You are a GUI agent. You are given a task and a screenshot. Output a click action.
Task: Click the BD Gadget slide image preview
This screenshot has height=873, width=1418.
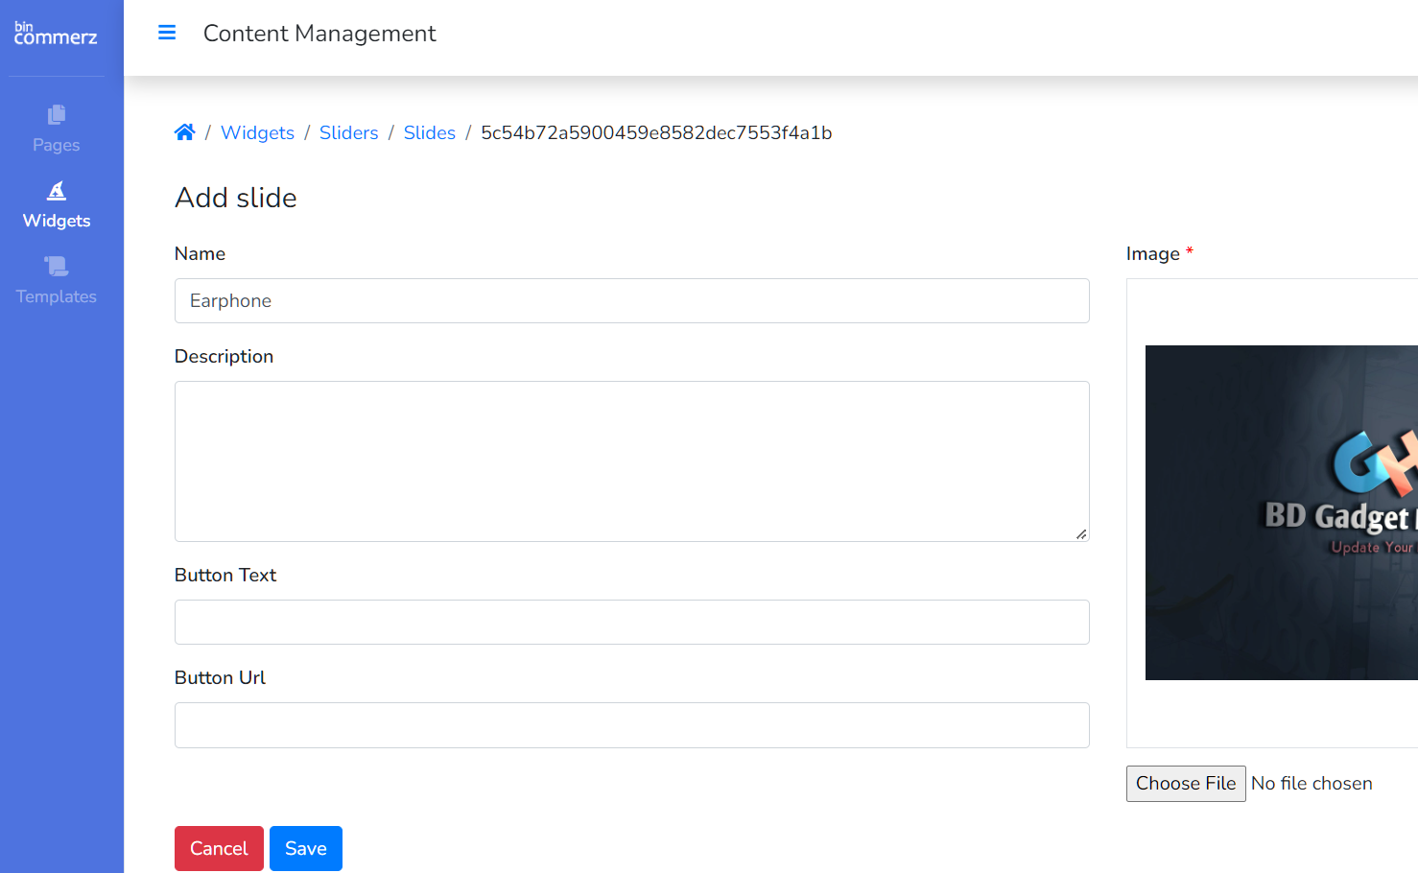[1281, 512]
